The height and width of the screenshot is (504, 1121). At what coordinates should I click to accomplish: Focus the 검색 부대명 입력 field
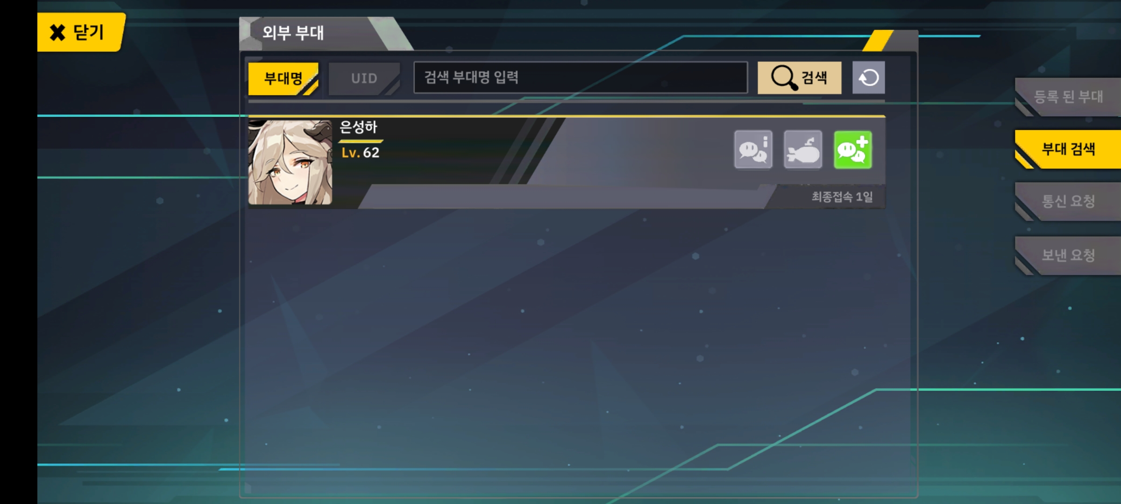[581, 77]
